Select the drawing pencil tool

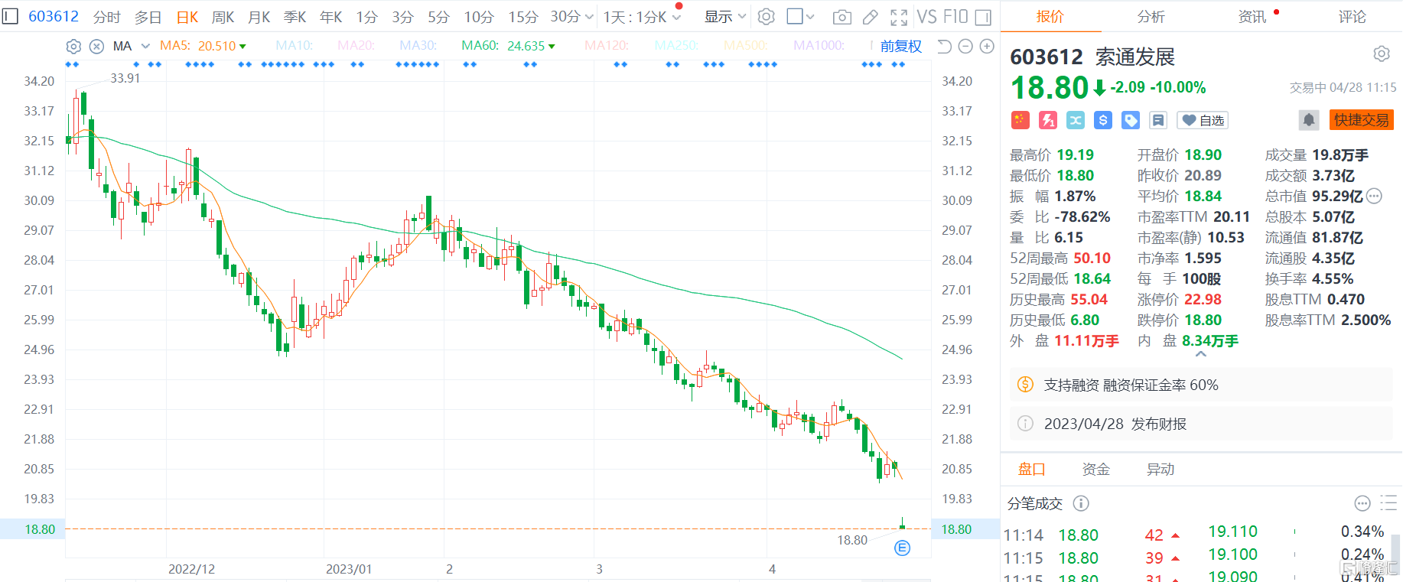pyautogui.click(x=871, y=17)
